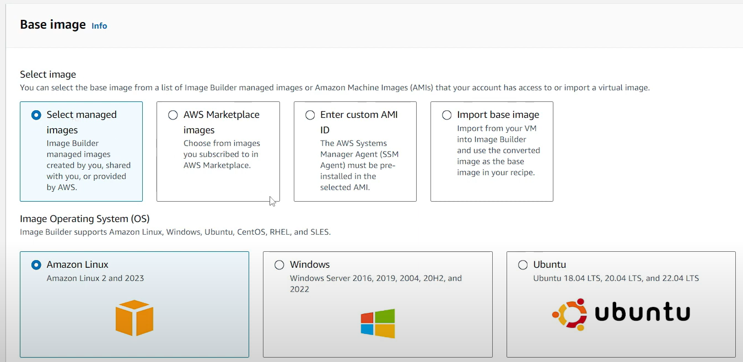Click the 'Amazon Linux 2 and 2023' text
This screenshot has width=743, height=362.
point(95,278)
